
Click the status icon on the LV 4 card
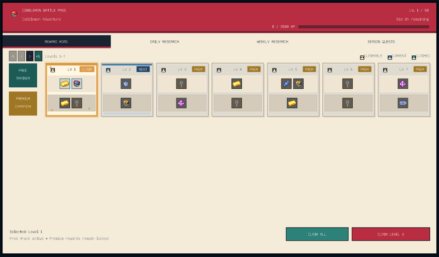point(219,70)
